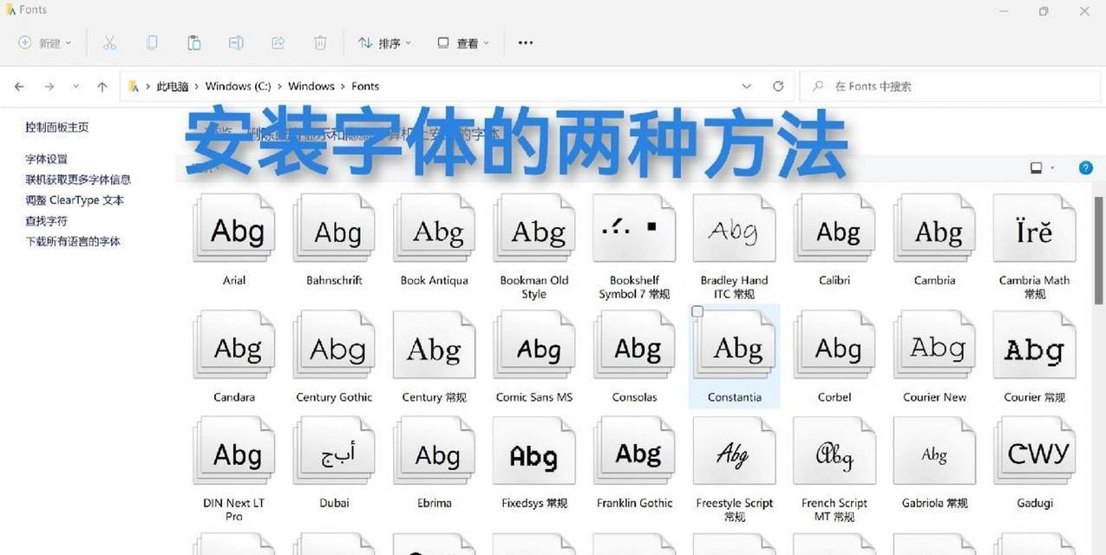
Task: Go back with the left arrow
Action: [x=19, y=86]
